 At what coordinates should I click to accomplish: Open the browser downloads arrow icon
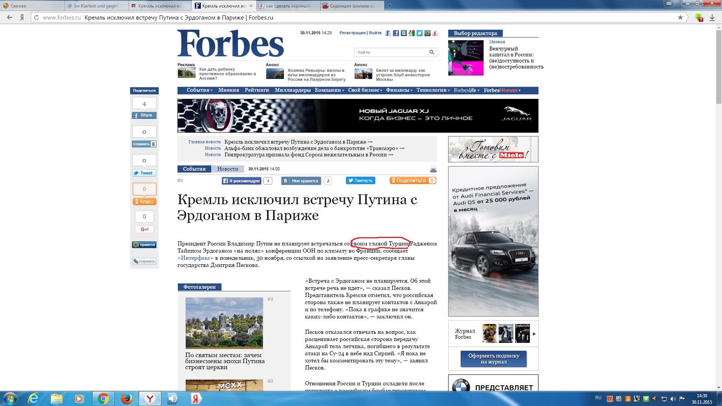click(x=713, y=18)
